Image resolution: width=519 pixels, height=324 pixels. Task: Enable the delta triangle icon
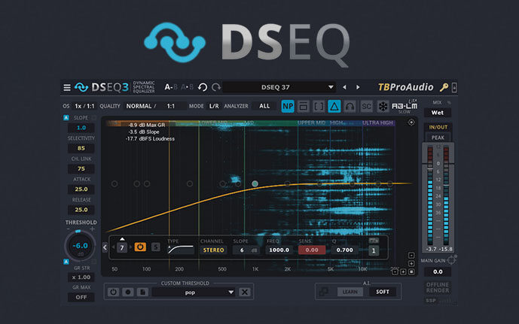pyautogui.click(x=335, y=107)
